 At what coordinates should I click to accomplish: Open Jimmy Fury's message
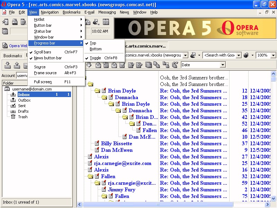point(122,190)
